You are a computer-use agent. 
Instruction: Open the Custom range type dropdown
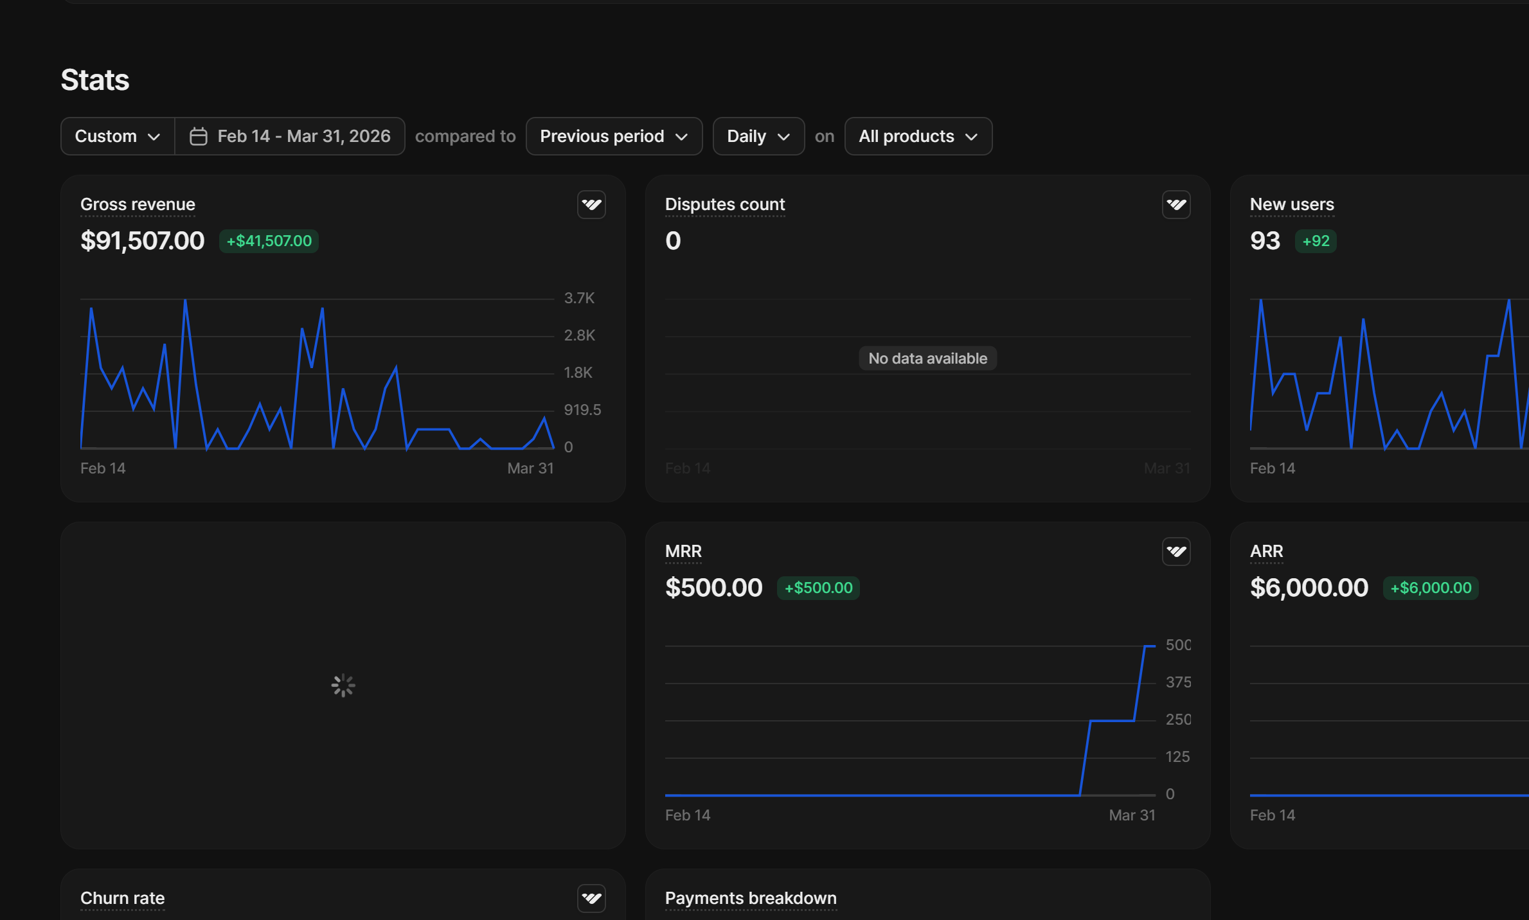click(118, 136)
